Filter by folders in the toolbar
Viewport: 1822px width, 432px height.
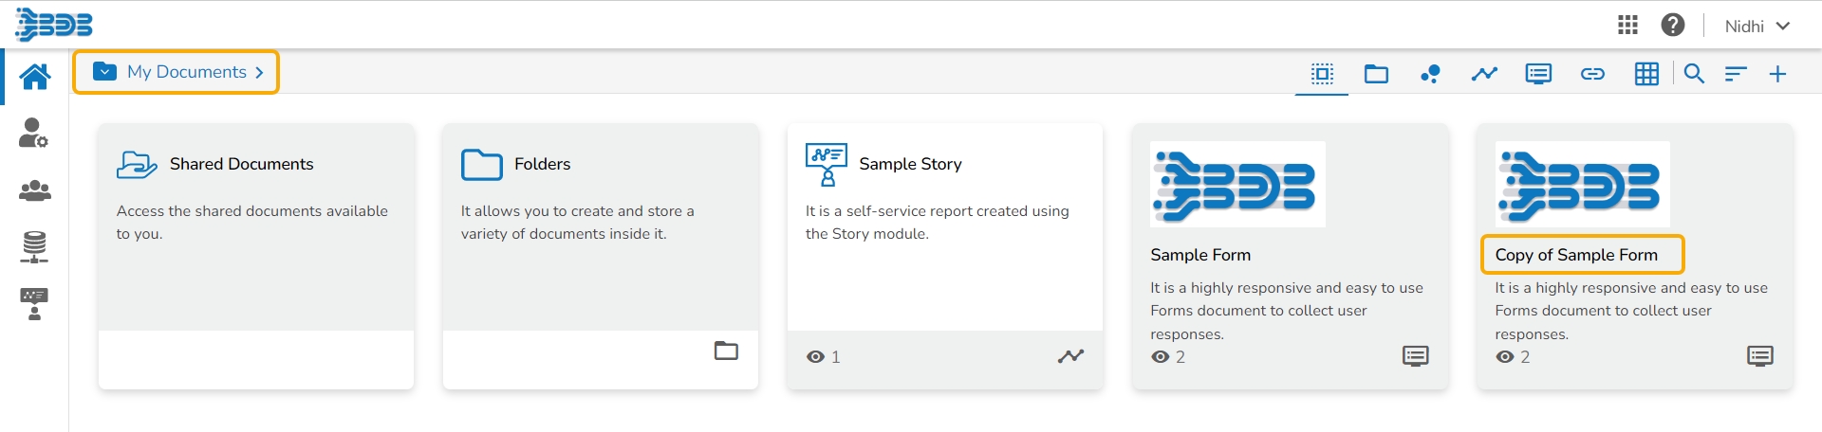1376,74
